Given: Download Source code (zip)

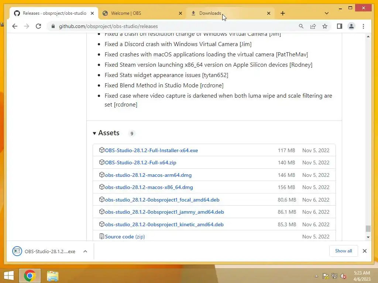Looking at the screenshot, I should (x=125, y=237).
